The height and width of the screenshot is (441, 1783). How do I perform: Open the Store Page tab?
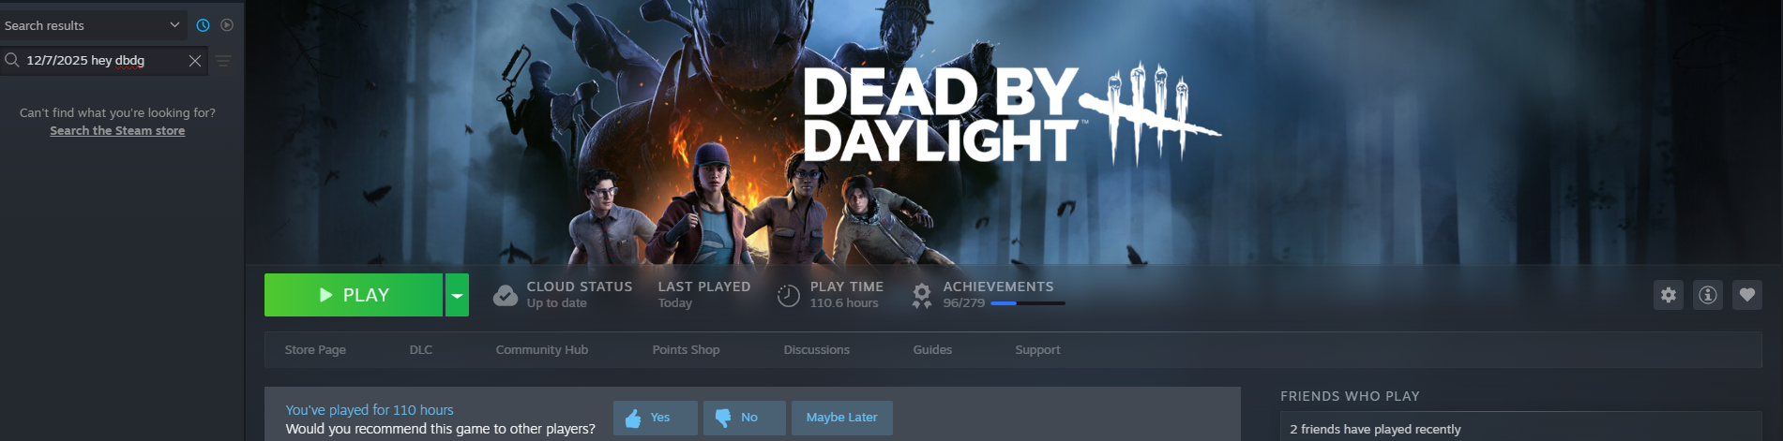pos(315,350)
